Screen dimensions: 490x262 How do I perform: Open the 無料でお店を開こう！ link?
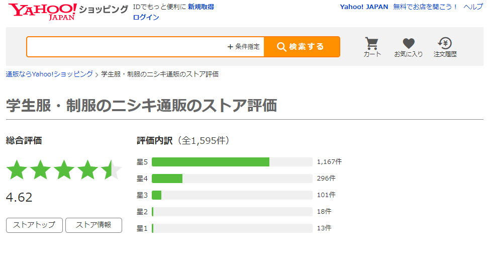[x=425, y=7]
